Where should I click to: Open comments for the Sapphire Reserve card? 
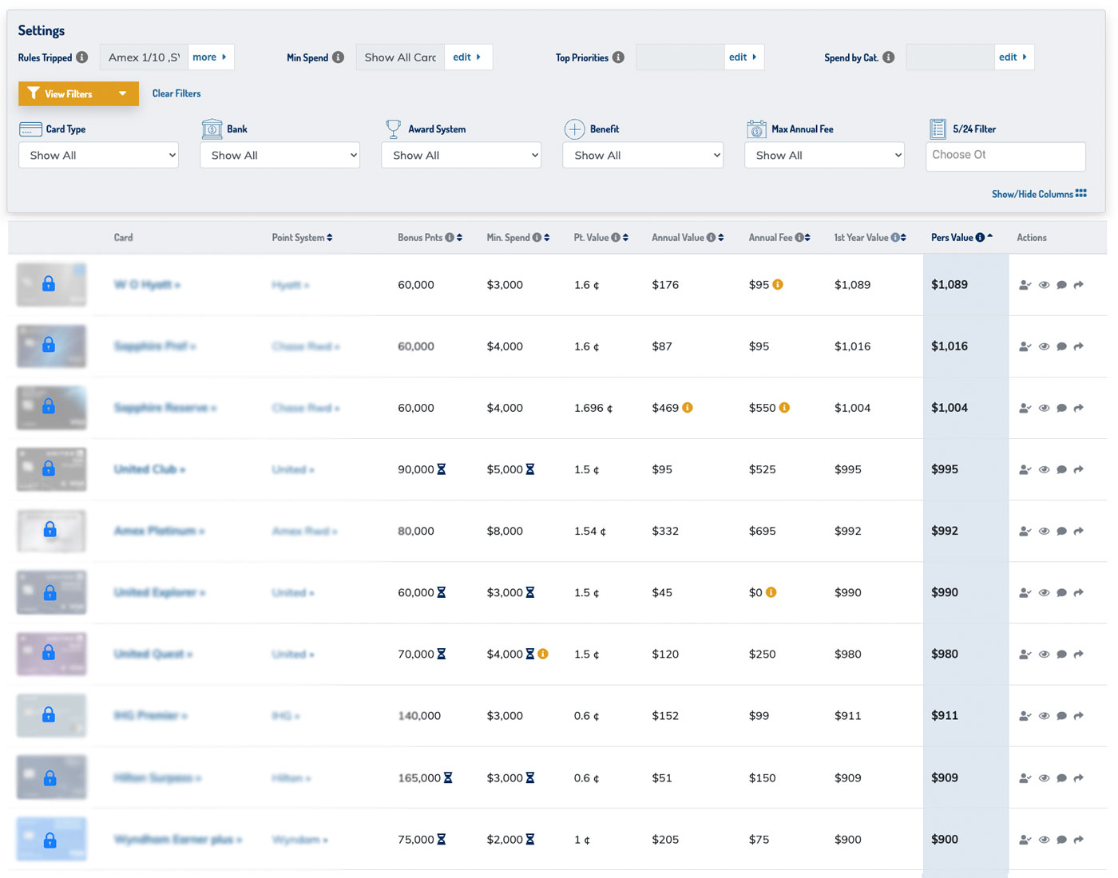[1061, 408]
